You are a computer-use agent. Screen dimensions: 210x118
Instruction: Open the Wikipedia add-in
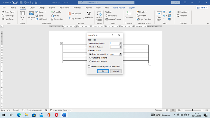[89, 15]
